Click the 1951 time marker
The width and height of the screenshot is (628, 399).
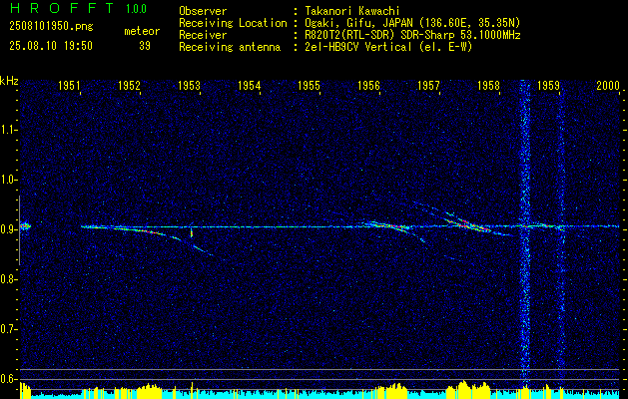(69, 85)
